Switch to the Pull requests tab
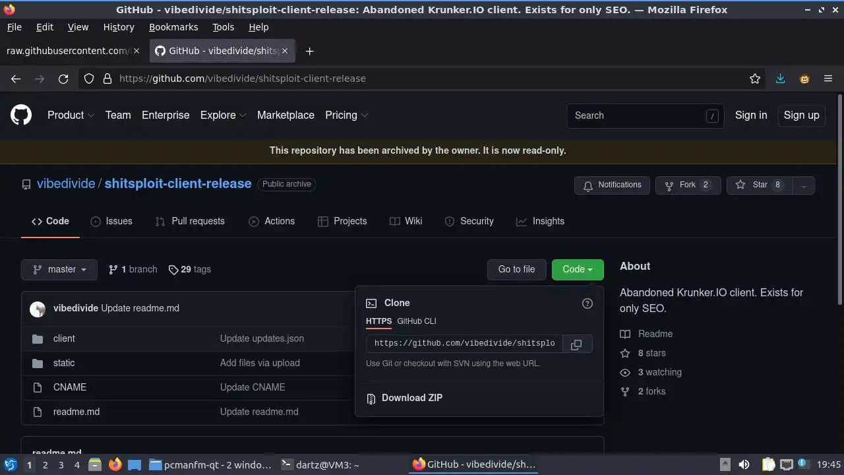Image resolution: width=844 pixels, height=475 pixels. (190, 222)
